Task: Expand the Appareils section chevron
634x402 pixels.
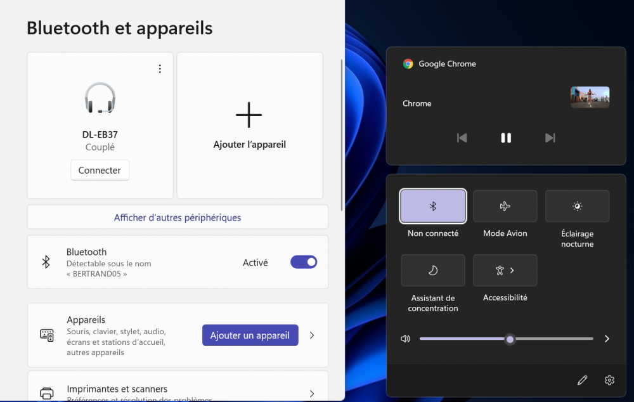Action: point(312,335)
